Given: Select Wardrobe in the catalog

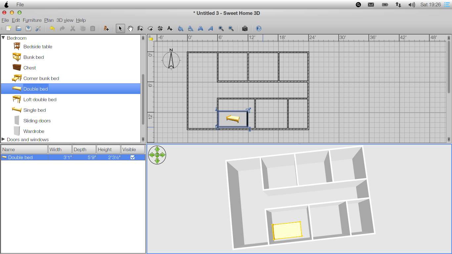Looking at the screenshot, I should click(x=34, y=131).
